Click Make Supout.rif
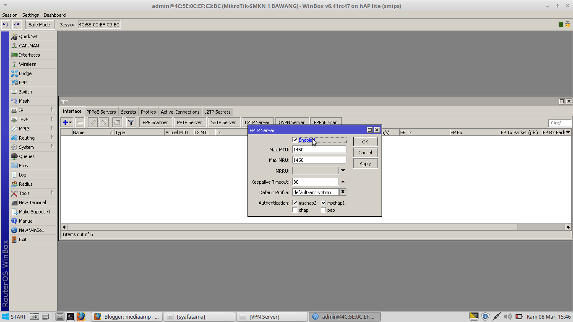The image size is (573, 322). pyautogui.click(x=33, y=212)
